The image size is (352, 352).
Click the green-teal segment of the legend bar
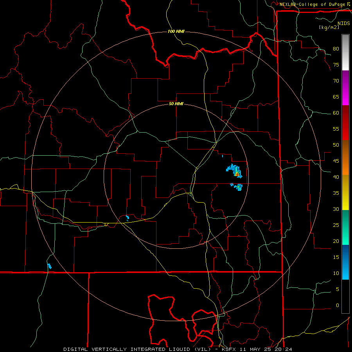(x=345, y=227)
